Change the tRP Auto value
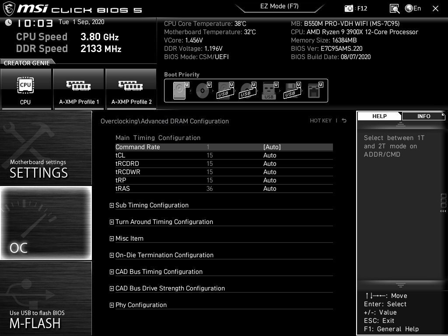448x336 pixels. click(269, 180)
